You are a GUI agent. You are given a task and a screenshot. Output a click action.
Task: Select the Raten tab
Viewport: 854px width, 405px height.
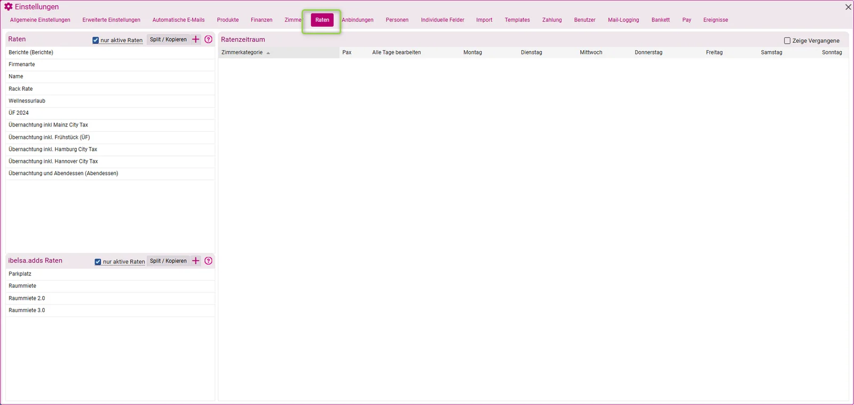(322, 20)
